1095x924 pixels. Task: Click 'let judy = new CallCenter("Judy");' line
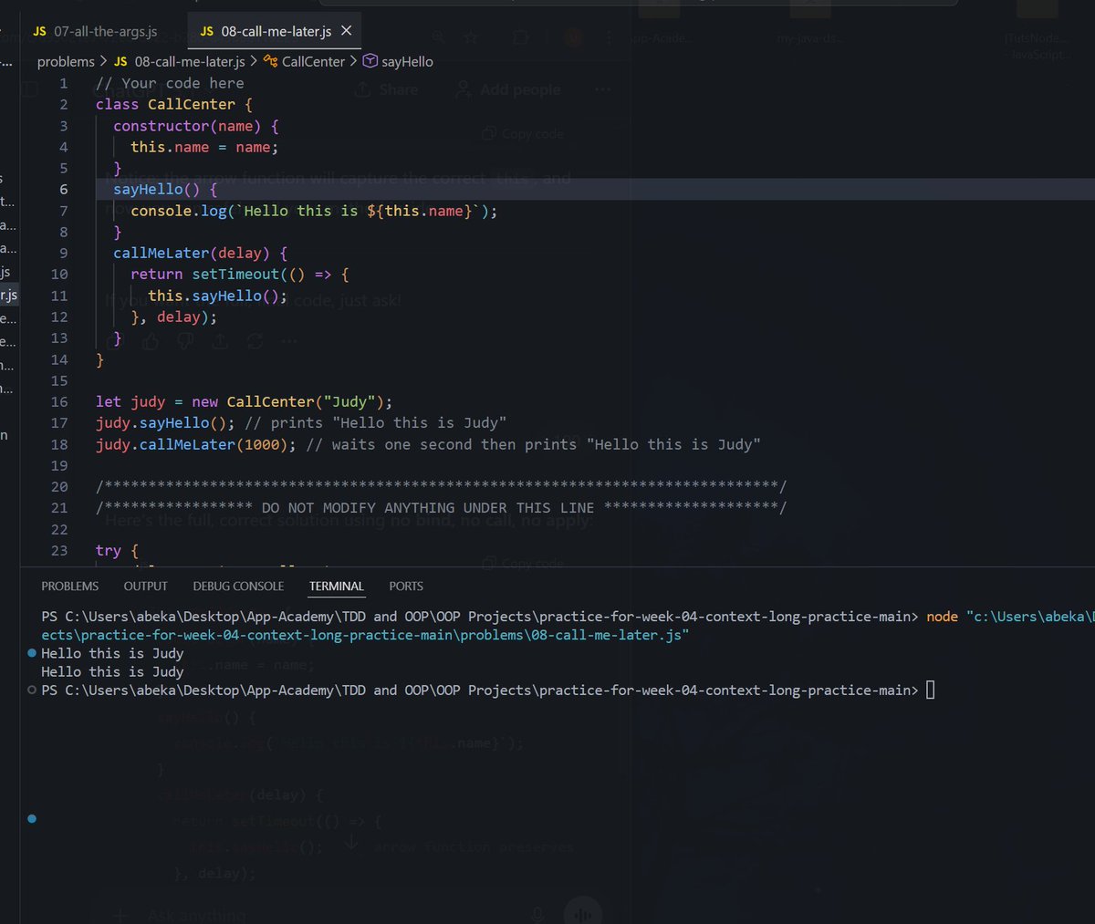[x=245, y=401]
